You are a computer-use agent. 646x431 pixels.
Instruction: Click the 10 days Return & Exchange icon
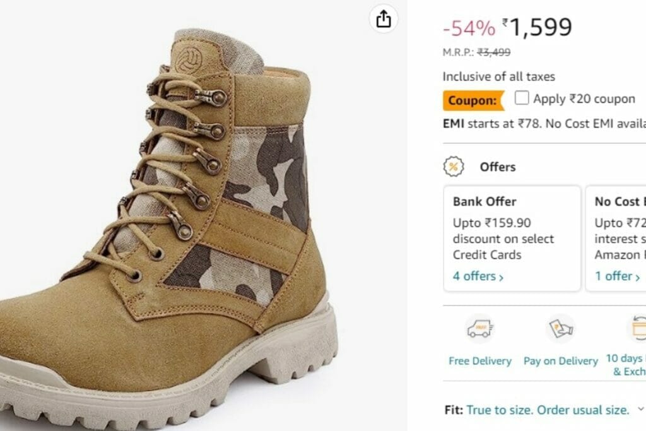coord(637,329)
